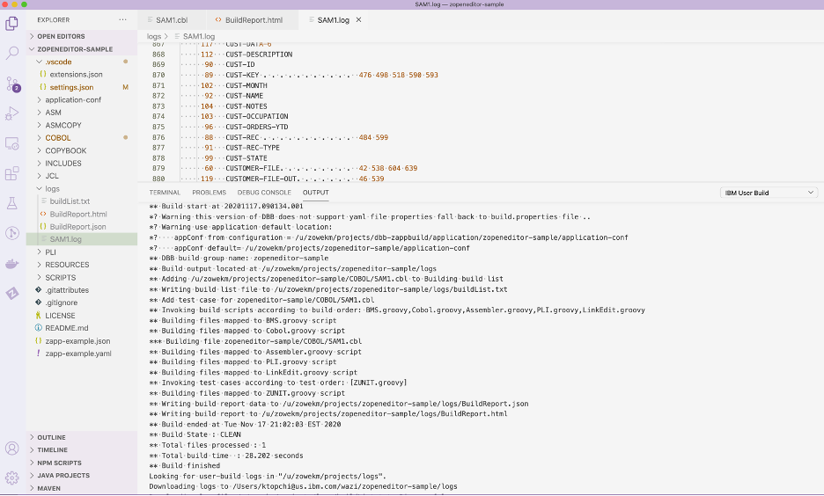Open the IBM User Build output dropdown
The height and width of the screenshot is (496, 824).
[769, 193]
